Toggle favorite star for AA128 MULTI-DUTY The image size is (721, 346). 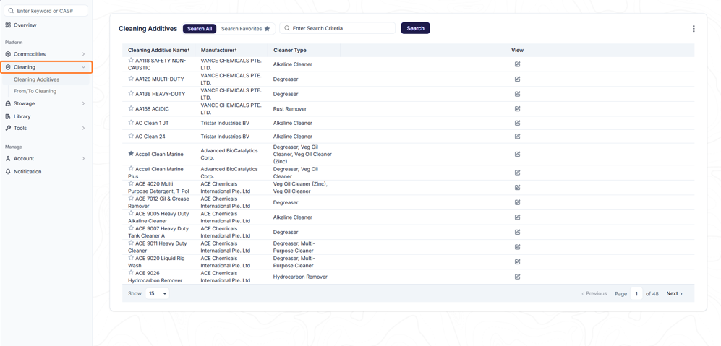click(x=131, y=79)
